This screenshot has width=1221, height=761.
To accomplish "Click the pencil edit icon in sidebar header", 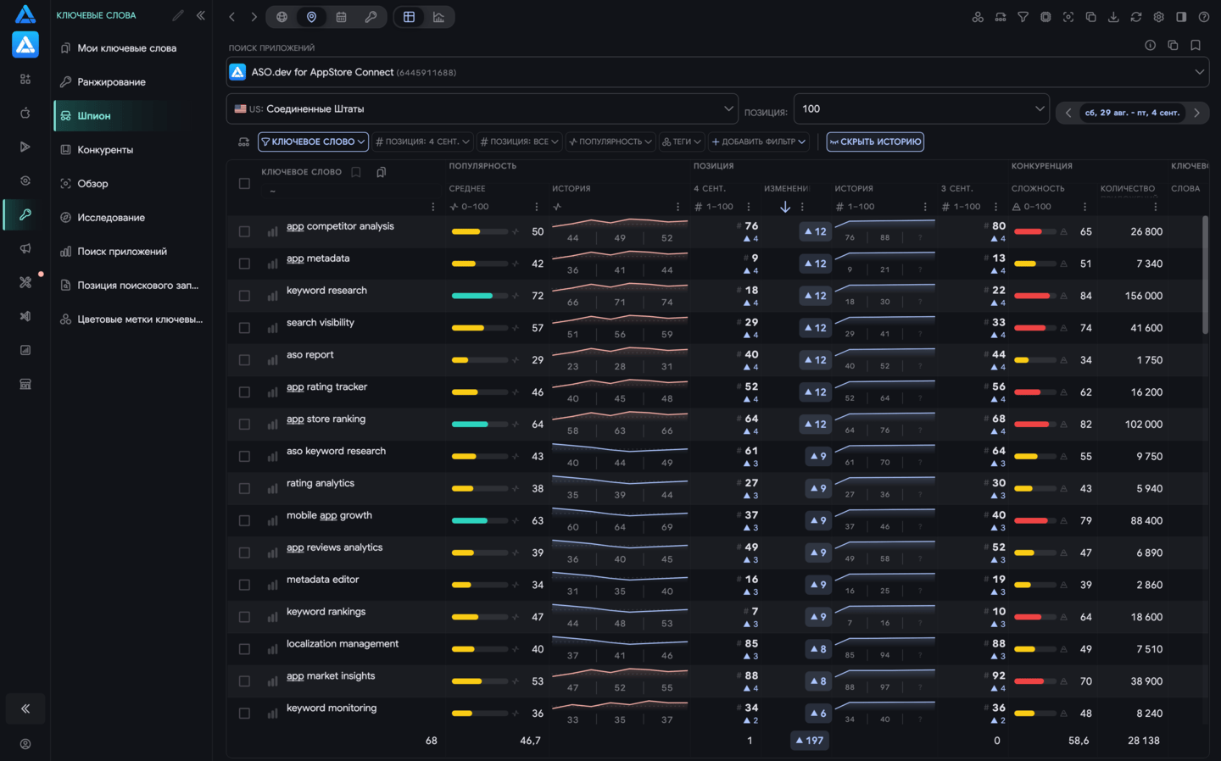I will 178,15.
